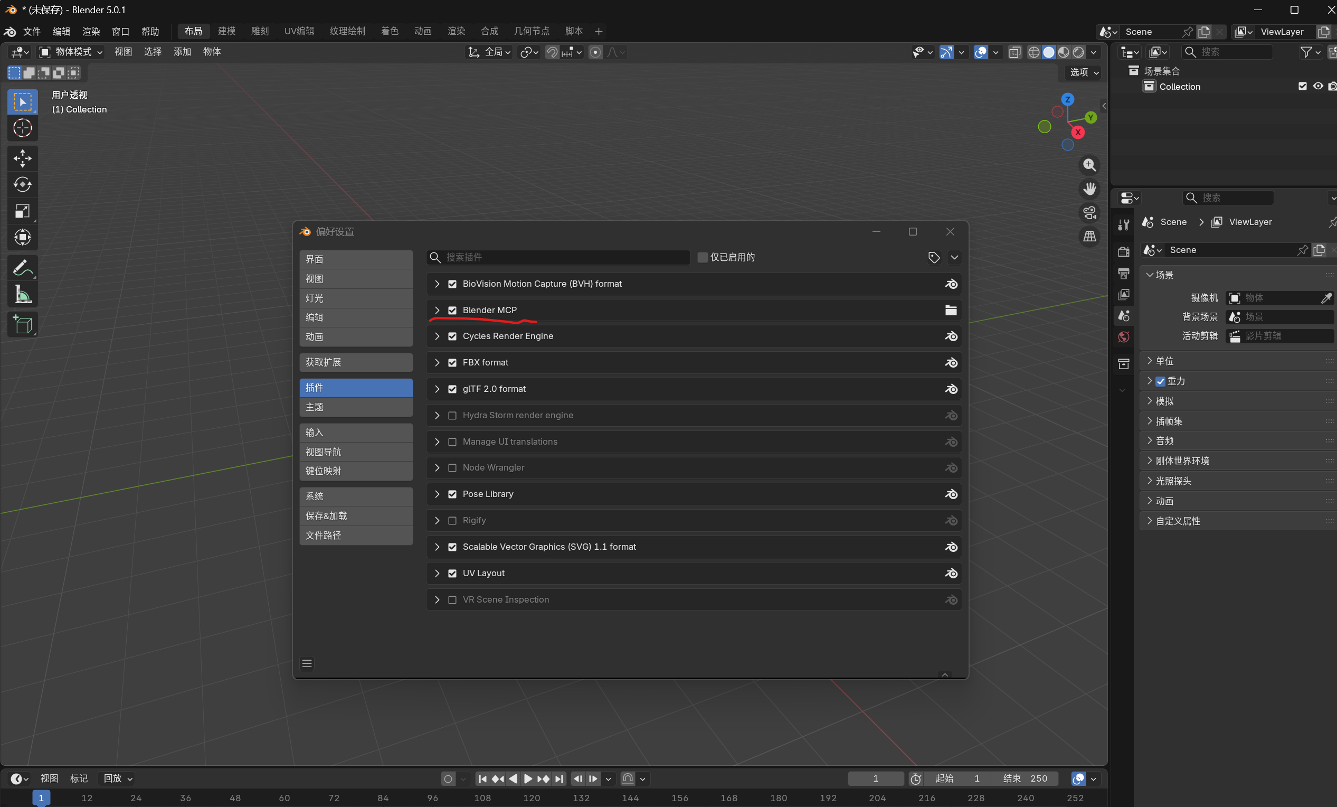Open the 主题 preferences section
The width and height of the screenshot is (1337, 807).
click(x=356, y=407)
